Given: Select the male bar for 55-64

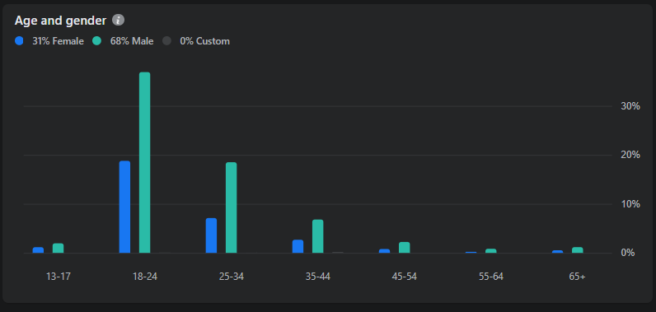Looking at the screenshot, I should (491, 250).
